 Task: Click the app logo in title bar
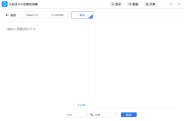pyautogui.click(x=5, y=4)
